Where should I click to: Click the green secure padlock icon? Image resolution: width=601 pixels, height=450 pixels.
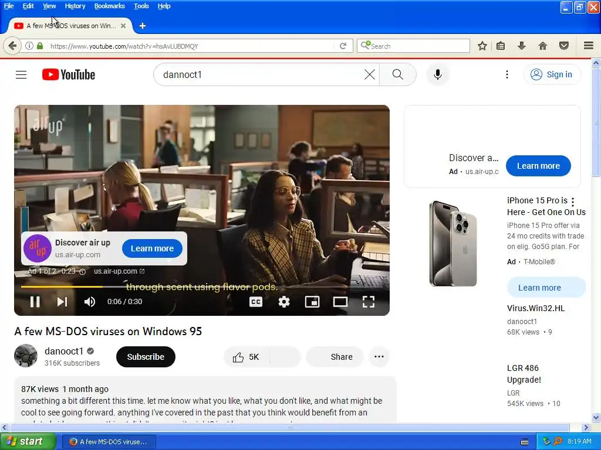[x=40, y=46]
